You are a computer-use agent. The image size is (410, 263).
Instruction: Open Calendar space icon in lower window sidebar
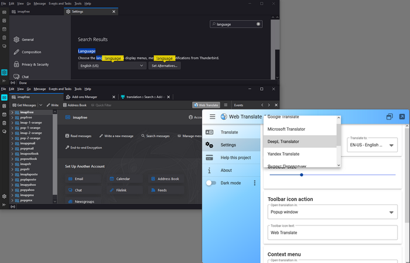point(4,114)
